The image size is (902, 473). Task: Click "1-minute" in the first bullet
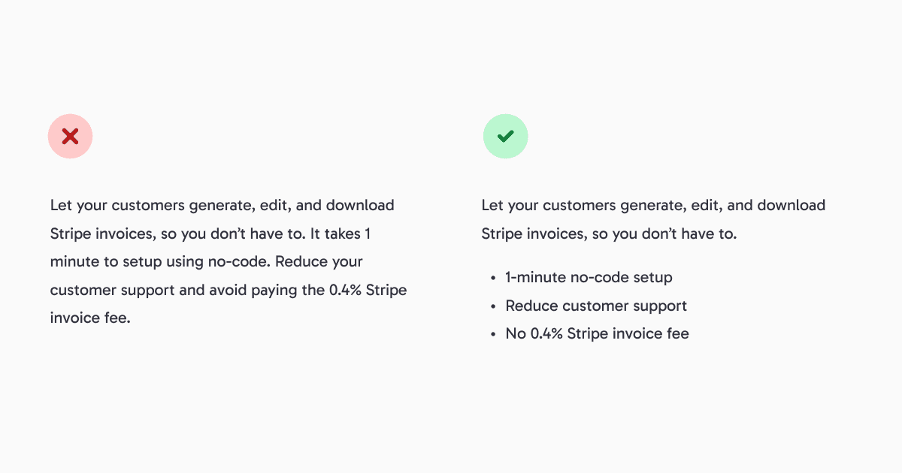click(x=535, y=278)
